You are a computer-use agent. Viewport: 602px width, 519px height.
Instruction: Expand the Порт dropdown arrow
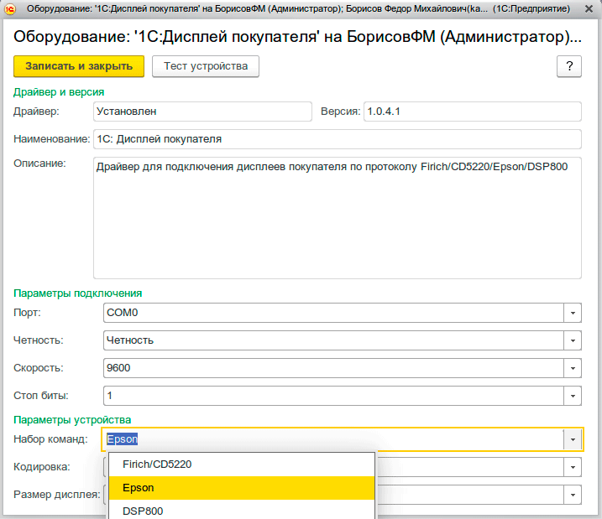(x=573, y=313)
